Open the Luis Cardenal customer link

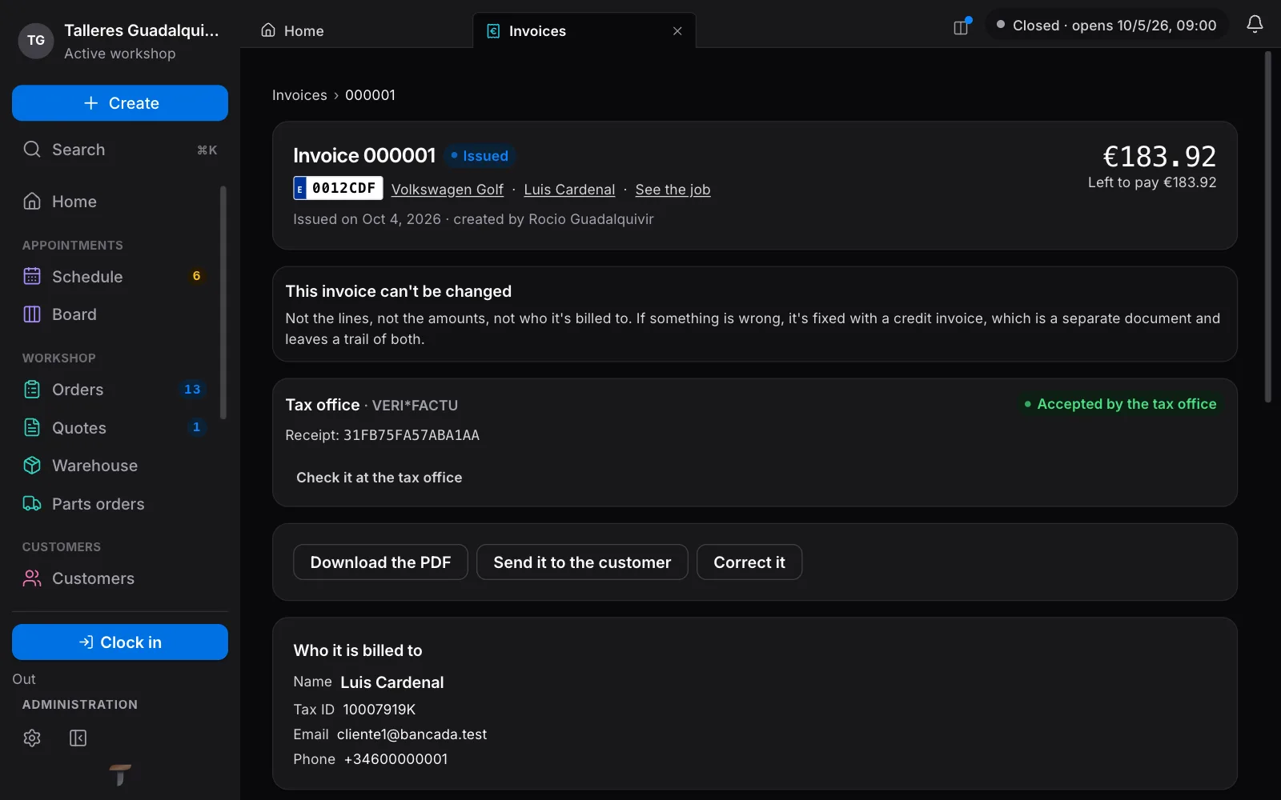tap(569, 190)
